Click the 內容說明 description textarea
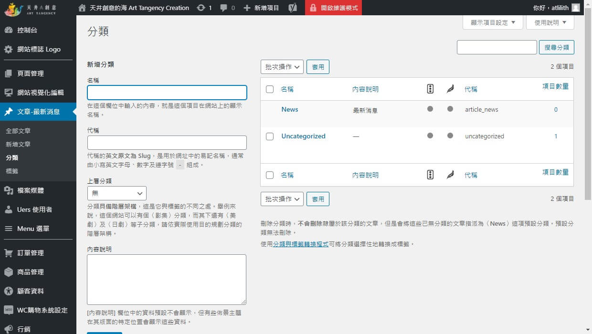Image resolution: width=592 pixels, height=334 pixels. [167, 280]
